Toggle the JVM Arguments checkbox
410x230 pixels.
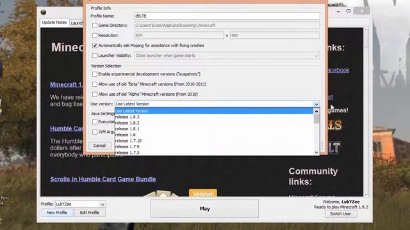(95, 132)
